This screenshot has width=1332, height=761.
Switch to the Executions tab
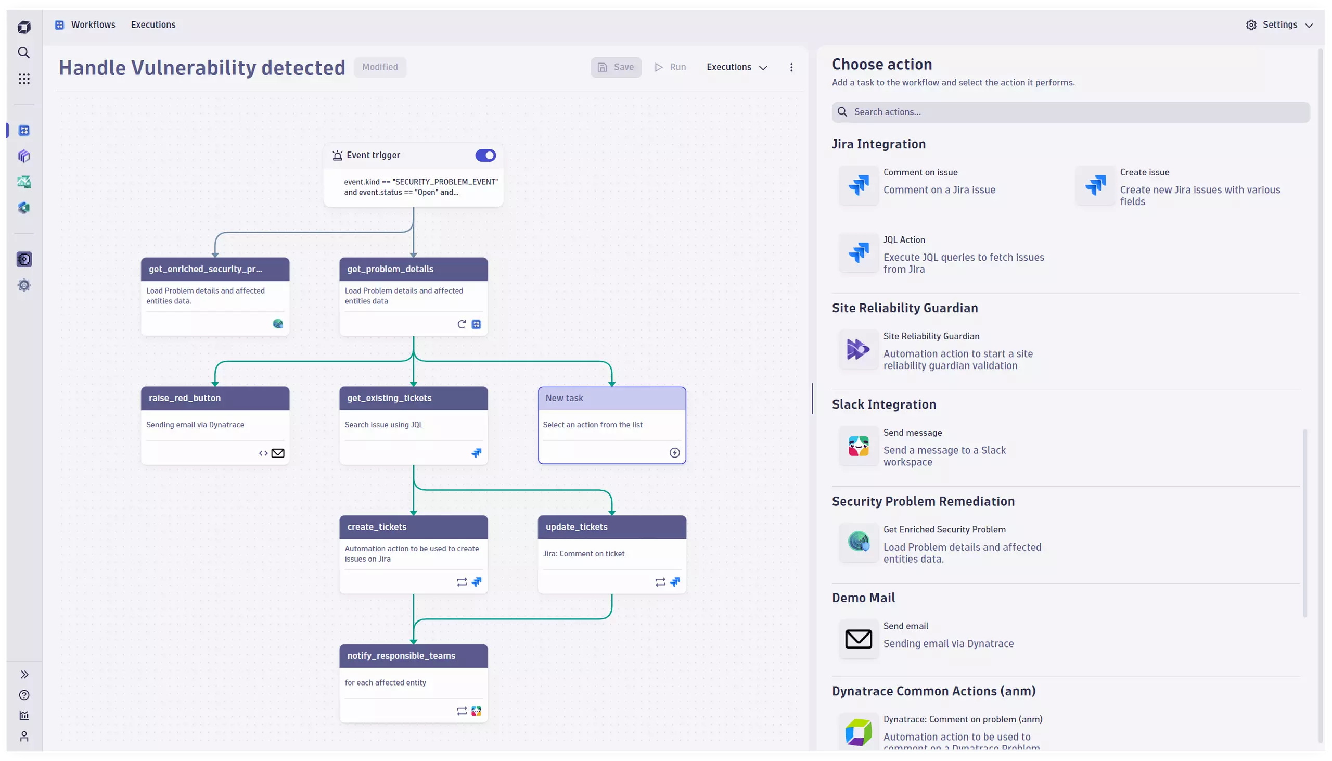(x=153, y=24)
